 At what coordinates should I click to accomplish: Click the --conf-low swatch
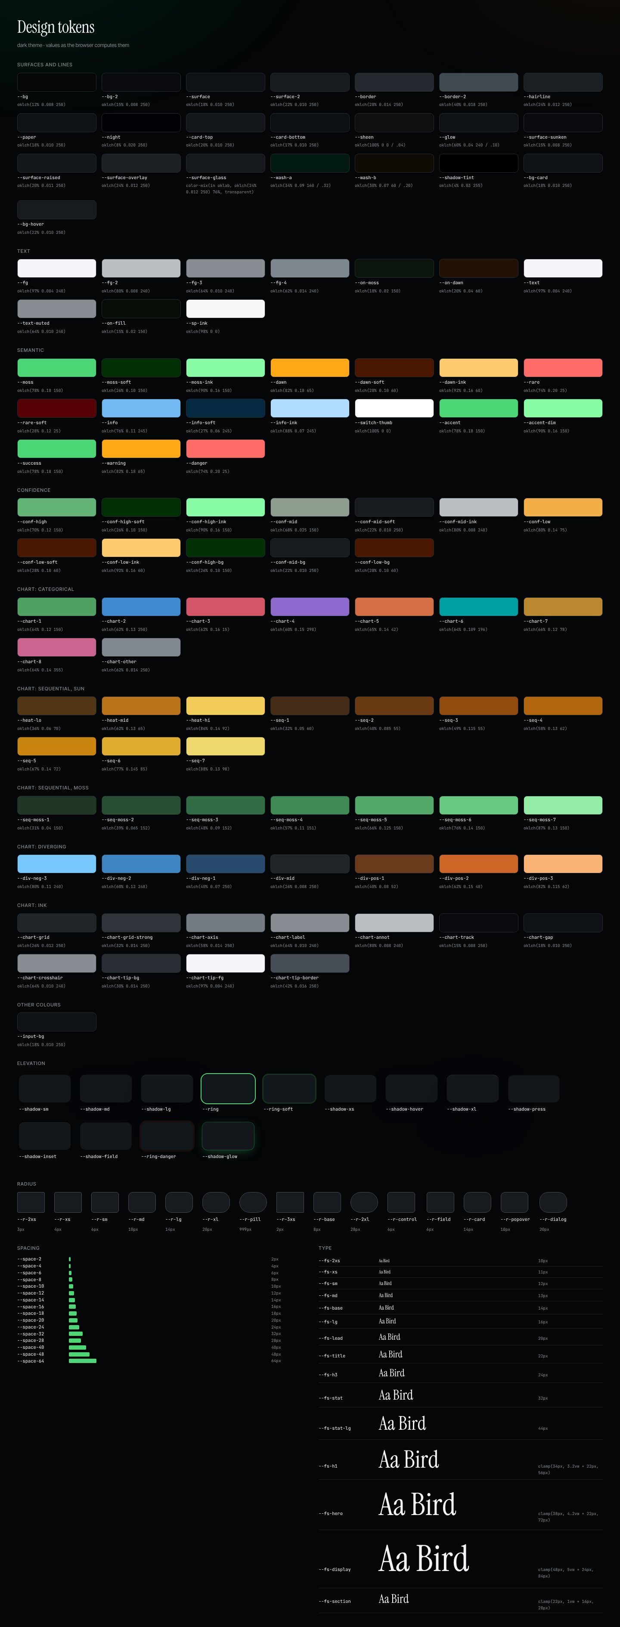click(563, 507)
